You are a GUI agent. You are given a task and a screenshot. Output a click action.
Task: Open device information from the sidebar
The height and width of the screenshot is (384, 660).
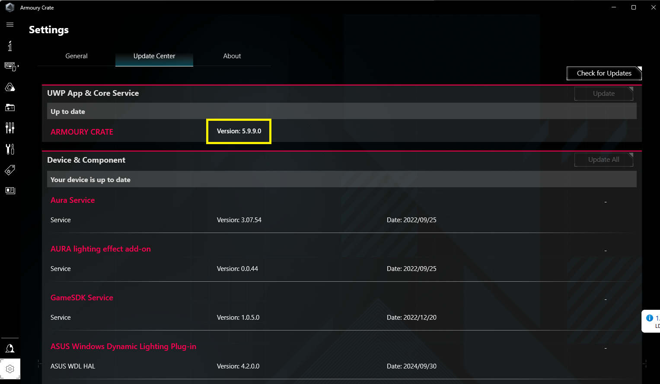pyautogui.click(x=10, y=45)
